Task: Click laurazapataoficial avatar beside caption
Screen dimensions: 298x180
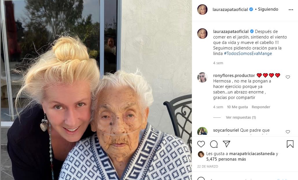Action: [x=202, y=34]
